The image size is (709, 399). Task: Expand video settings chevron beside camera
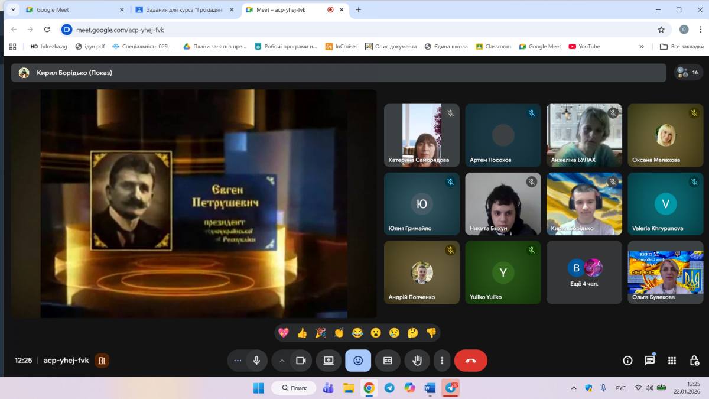282,361
